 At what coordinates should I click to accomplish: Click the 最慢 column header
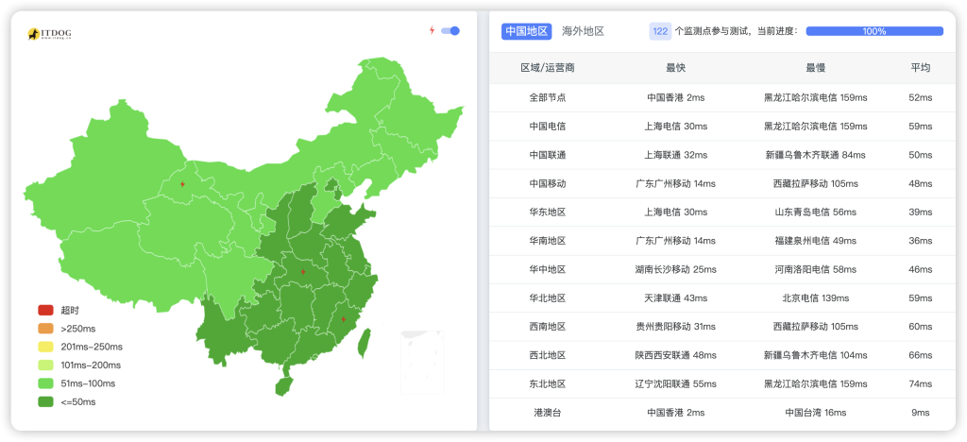tap(815, 68)
